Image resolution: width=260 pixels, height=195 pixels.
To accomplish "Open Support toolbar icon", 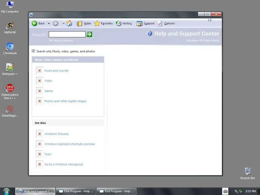I will tap(139, 24).
